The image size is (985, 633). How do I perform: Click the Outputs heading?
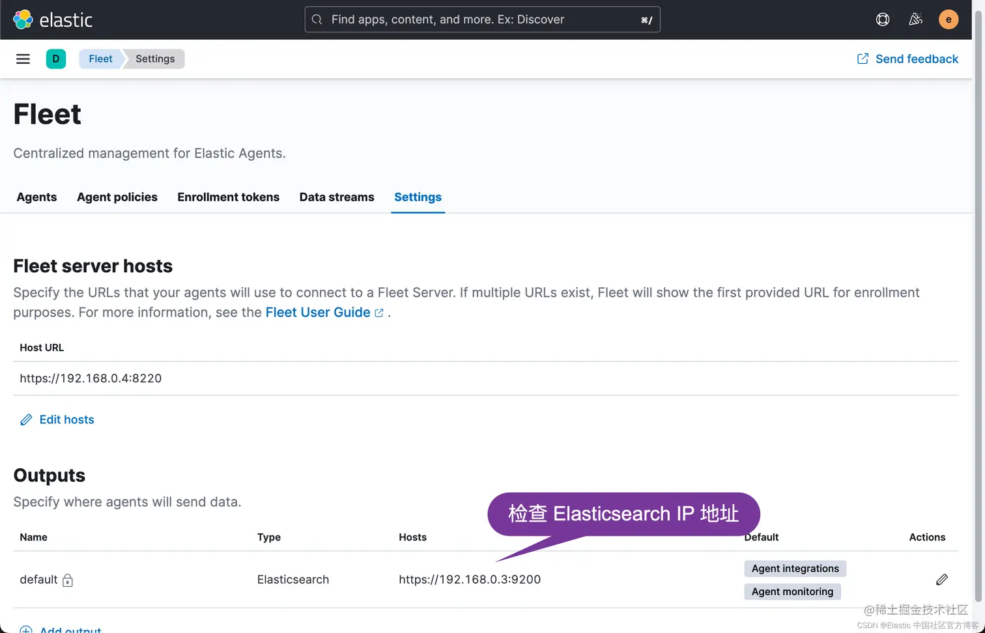(x=50, y=475)
